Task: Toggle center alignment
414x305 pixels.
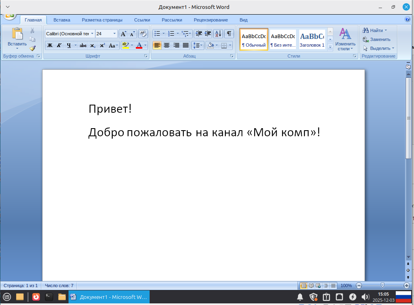Action: tap(167, 45)
